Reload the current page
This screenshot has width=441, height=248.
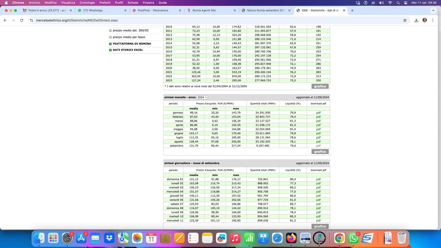(x=22, y=20)
